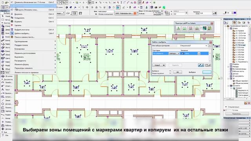Select the Разрез section tool

[x=6, y=115]
